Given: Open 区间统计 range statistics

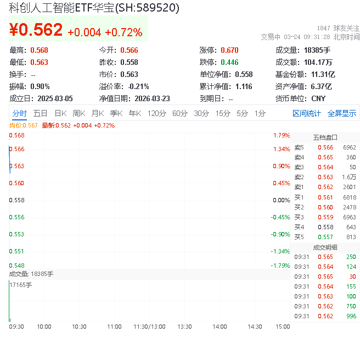Looking at the screenshot, I should [307, 114].
